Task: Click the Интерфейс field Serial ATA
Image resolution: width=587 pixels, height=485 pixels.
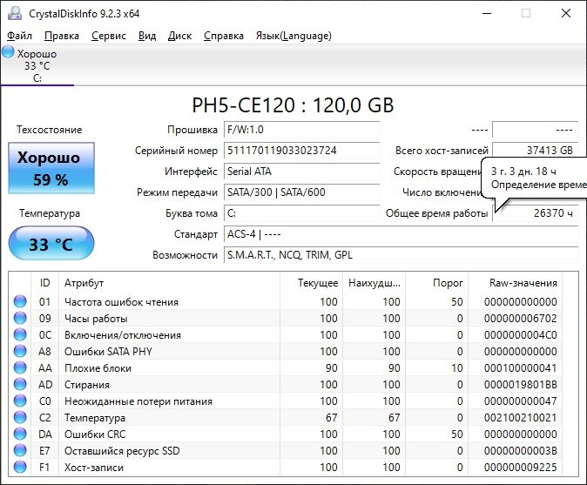Action: [301, 172]
